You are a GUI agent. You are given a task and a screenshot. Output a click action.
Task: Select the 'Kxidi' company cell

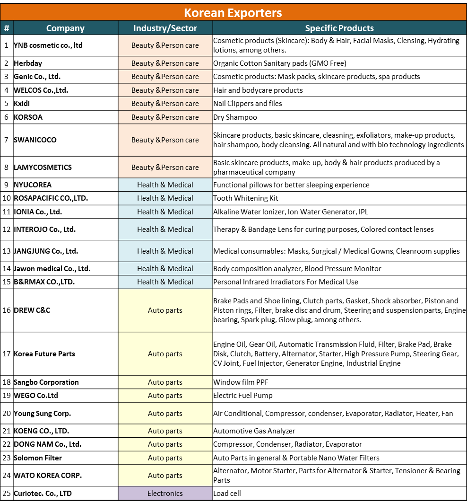pos(65,104)
